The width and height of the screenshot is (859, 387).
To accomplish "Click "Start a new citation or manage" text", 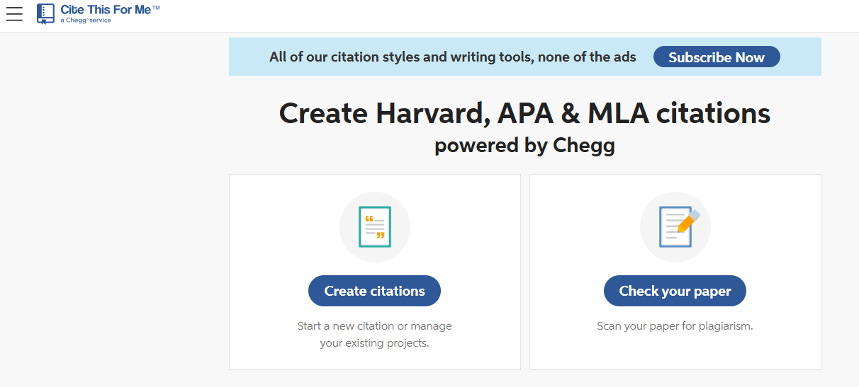I will (x=374, y=326).
